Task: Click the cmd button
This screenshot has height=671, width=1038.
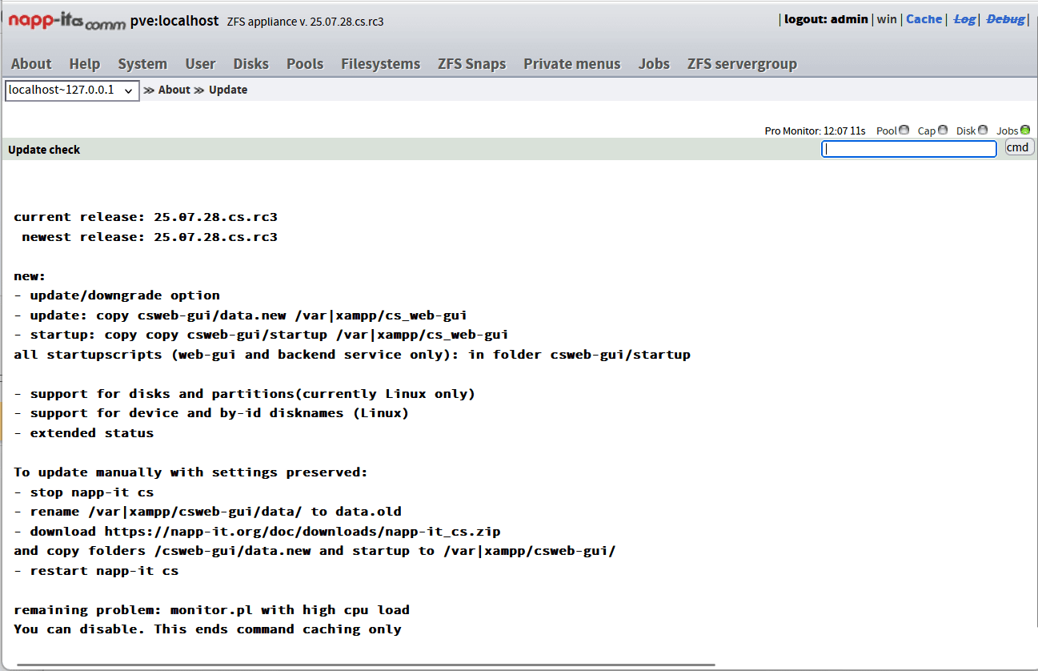Action: tap(1019, 147)
